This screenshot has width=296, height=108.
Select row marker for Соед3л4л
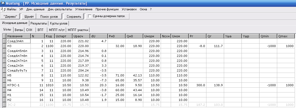point(5,41)
